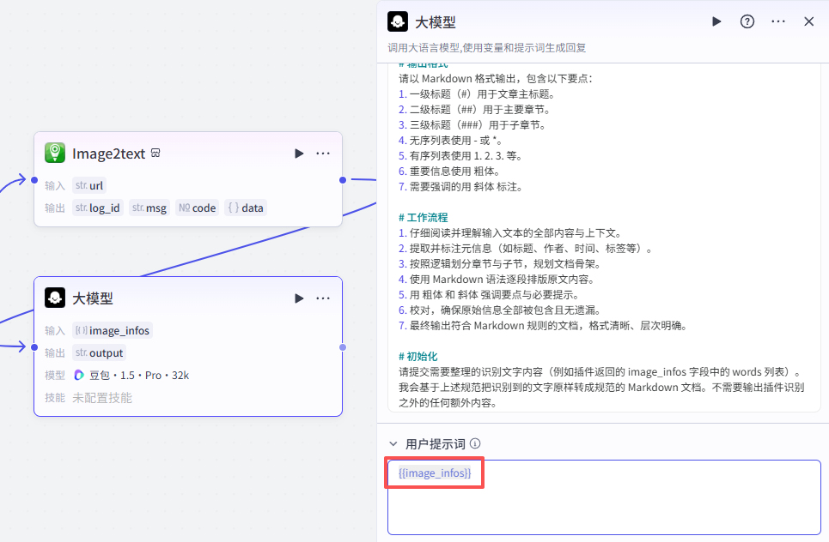Click 未配置技能 on the 大模型 node
829x542 pixels.
coord(102,398)
